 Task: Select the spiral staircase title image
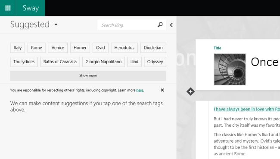point(230,69)
